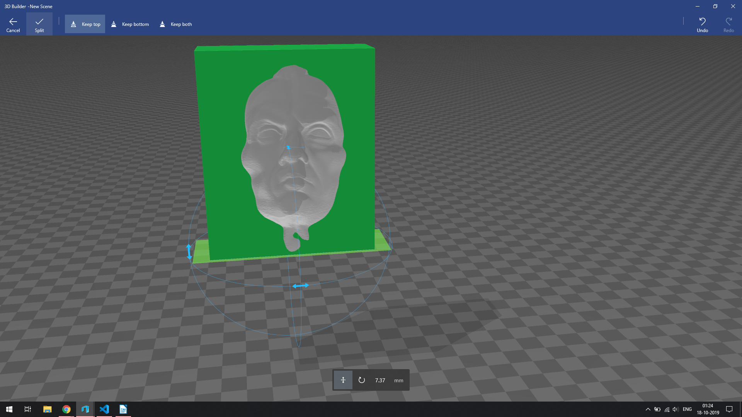
Task: Click the 7.37 mm value field
Action: click(380, 380)
